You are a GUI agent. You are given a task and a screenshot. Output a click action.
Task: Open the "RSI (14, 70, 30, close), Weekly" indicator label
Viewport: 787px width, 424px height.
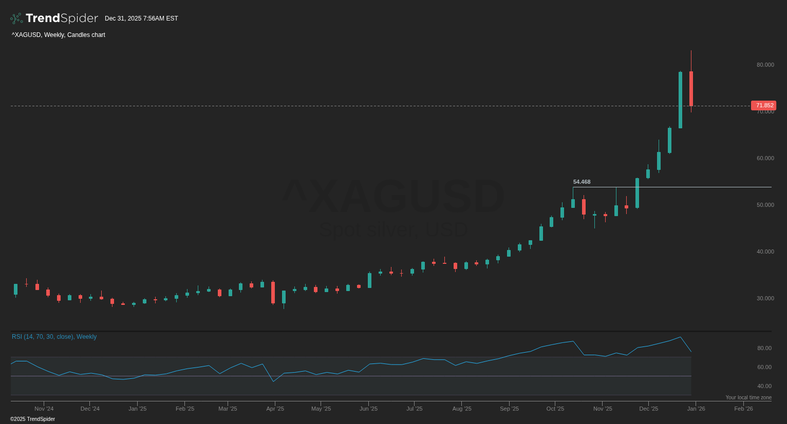click(x=54, y=337)
